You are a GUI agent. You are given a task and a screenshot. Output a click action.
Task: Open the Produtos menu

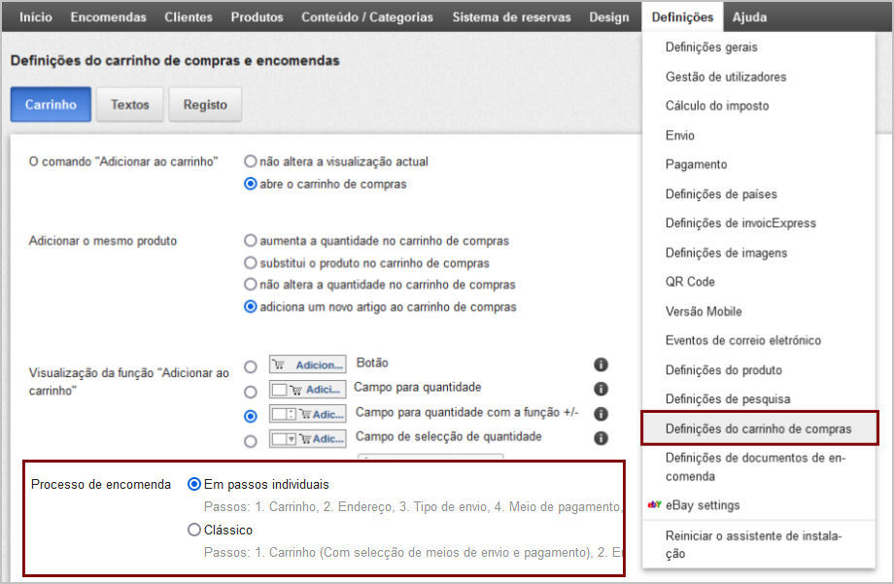258,17
